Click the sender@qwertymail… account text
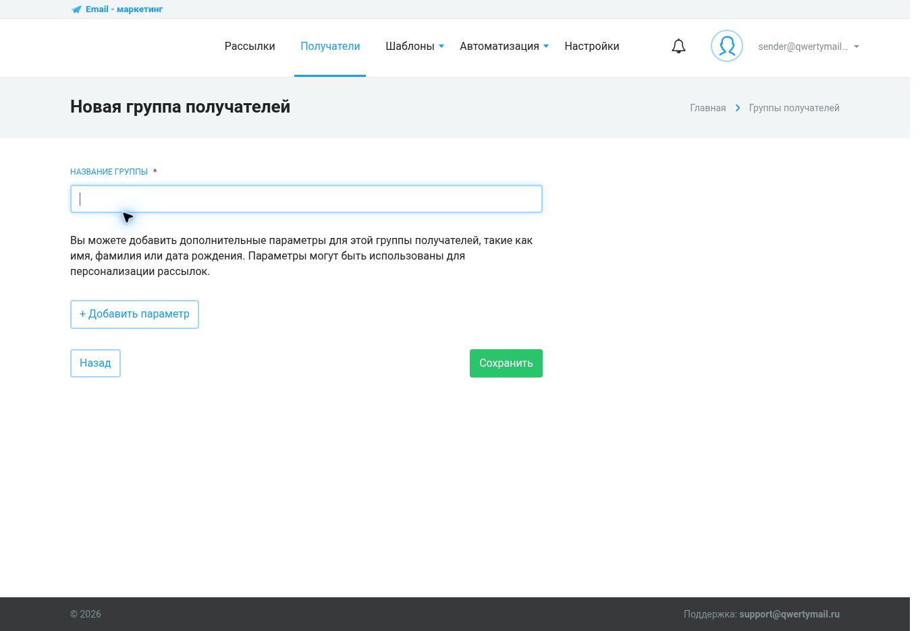920x631 pixels. 803,47
